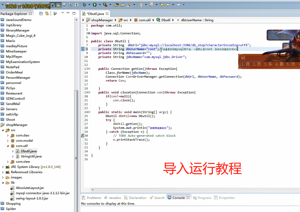Select swing-layout-1.0.3.jar file
The height and width of the screenshot is (212, 300).
coord(29,198)
